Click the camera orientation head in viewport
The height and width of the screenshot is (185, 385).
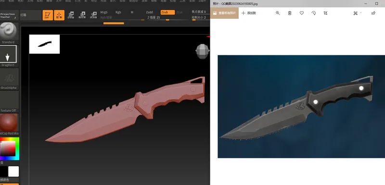pyautogui.click(x=203, y=51)
